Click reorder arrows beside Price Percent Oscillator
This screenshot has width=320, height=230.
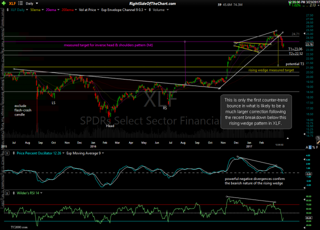pyautogui.click(x=13, y=153)
